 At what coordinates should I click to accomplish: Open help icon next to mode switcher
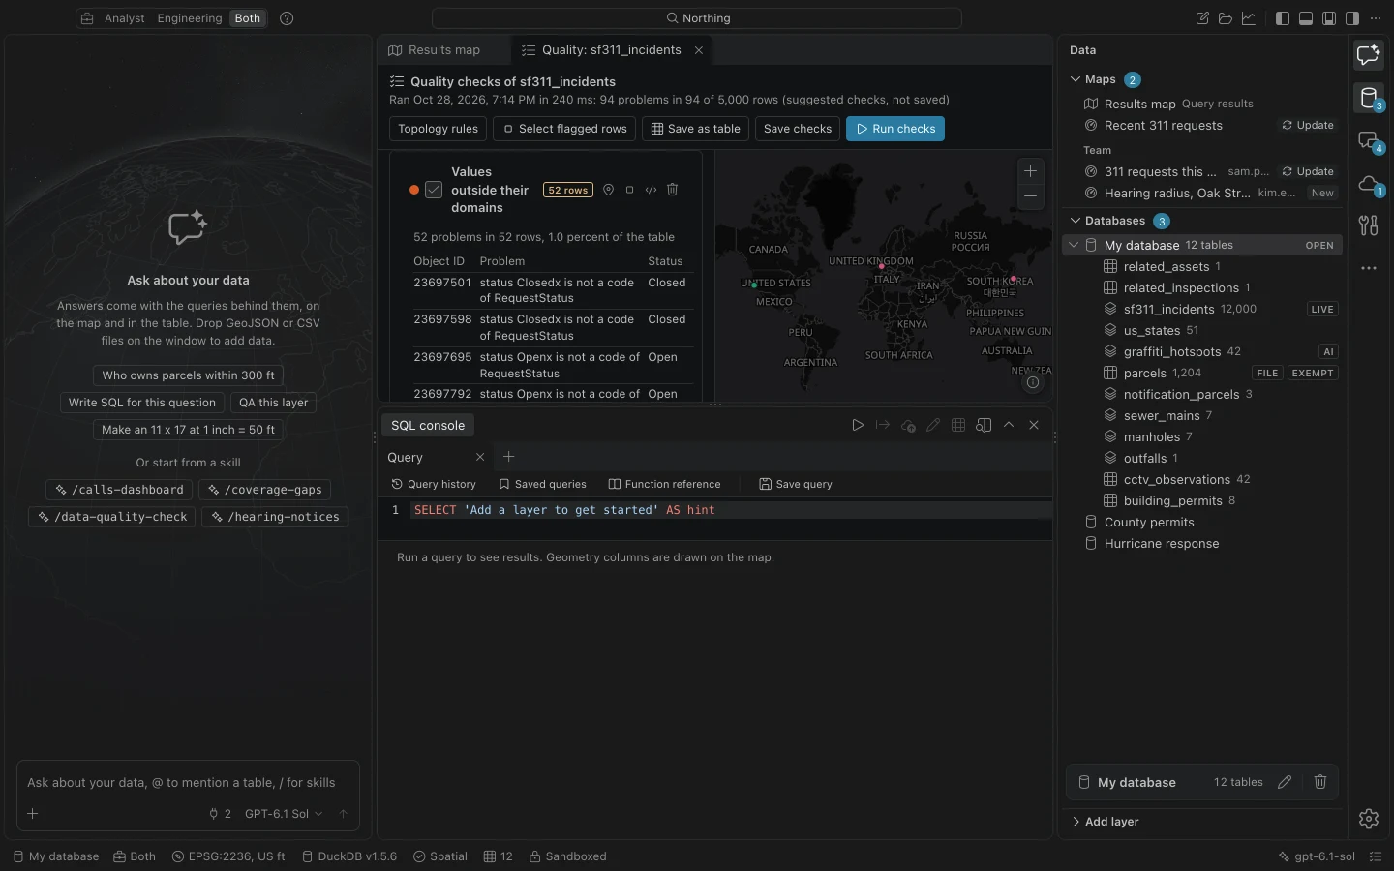coord(287,18)
